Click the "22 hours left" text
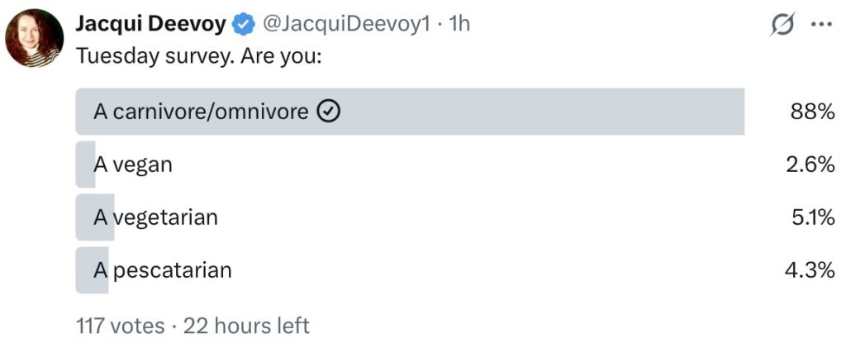846x348 pixels. (x=246, y=326)
